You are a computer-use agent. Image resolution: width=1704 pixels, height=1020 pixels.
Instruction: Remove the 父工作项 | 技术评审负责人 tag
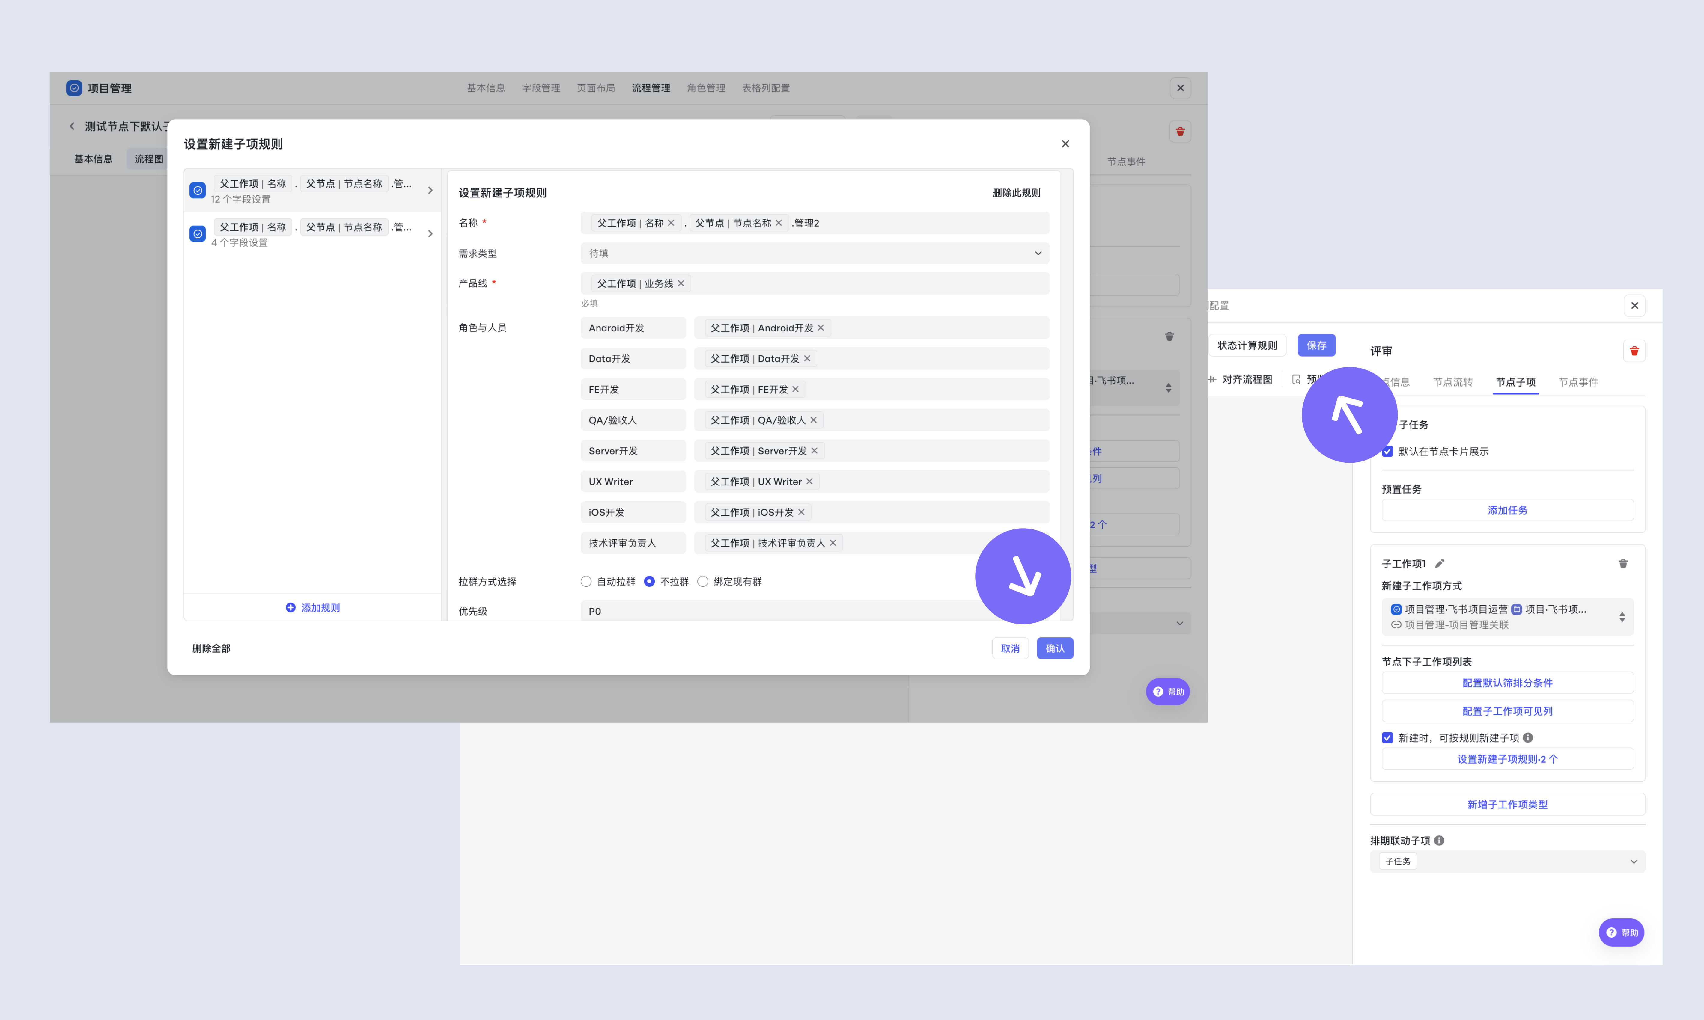pyautogui.click(x=833, y=543)
